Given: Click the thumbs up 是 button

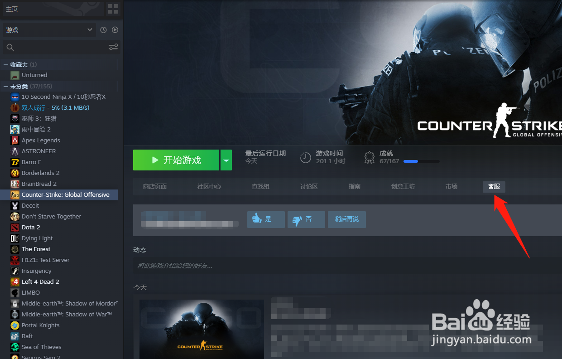Looking at the screenshot, I should (x=266, y=219).
